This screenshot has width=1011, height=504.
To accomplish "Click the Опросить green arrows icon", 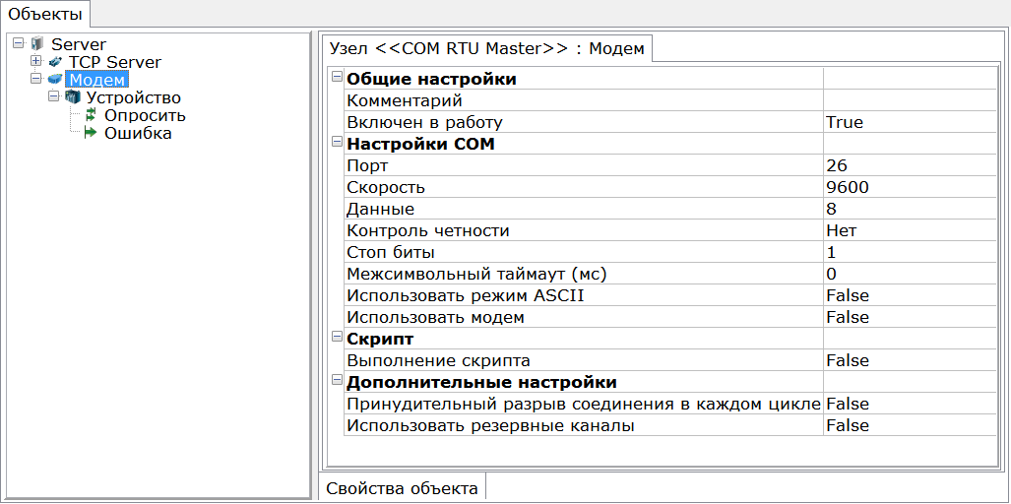I will [91, 116].
